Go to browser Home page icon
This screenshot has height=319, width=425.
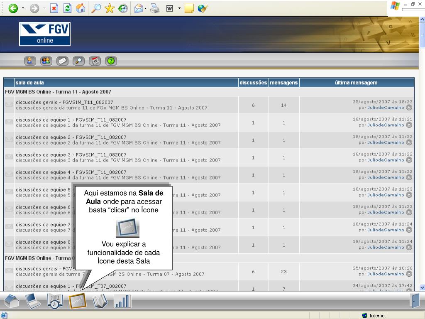click(81, 8)
